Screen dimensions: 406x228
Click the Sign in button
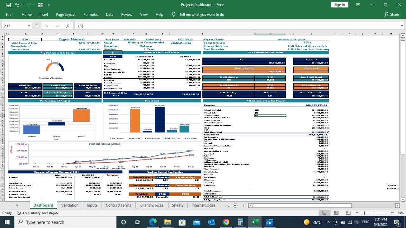[339, 5]
